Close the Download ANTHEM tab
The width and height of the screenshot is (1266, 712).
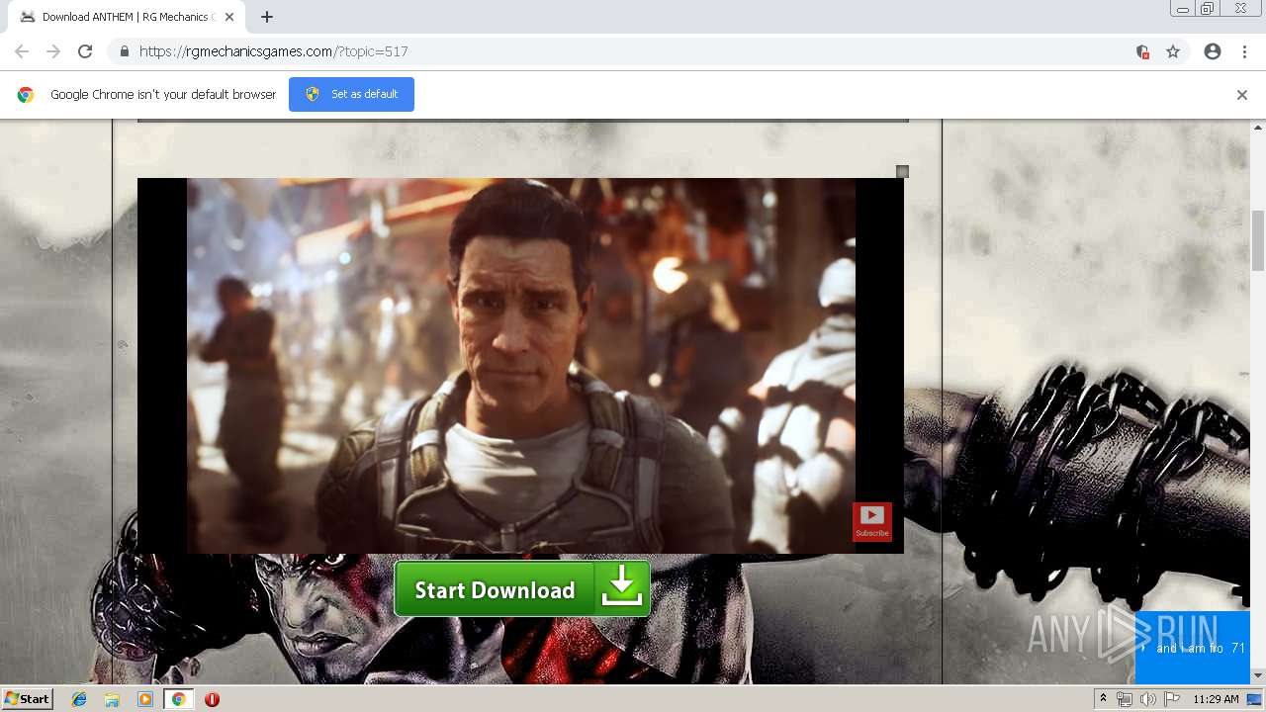point(229,17)
